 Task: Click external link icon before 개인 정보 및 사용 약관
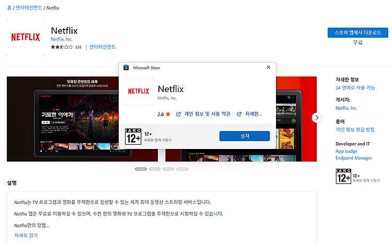[178, 114]
